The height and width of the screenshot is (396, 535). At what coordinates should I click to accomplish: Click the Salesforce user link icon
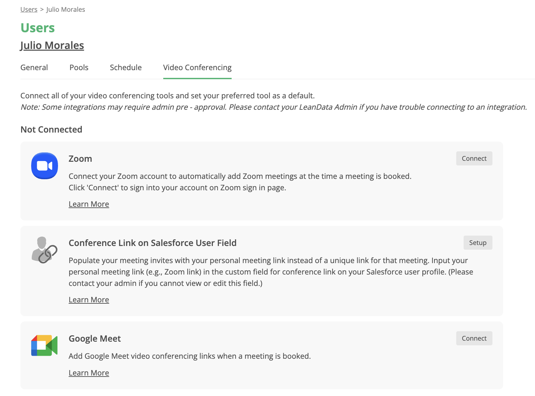(45, 250)
